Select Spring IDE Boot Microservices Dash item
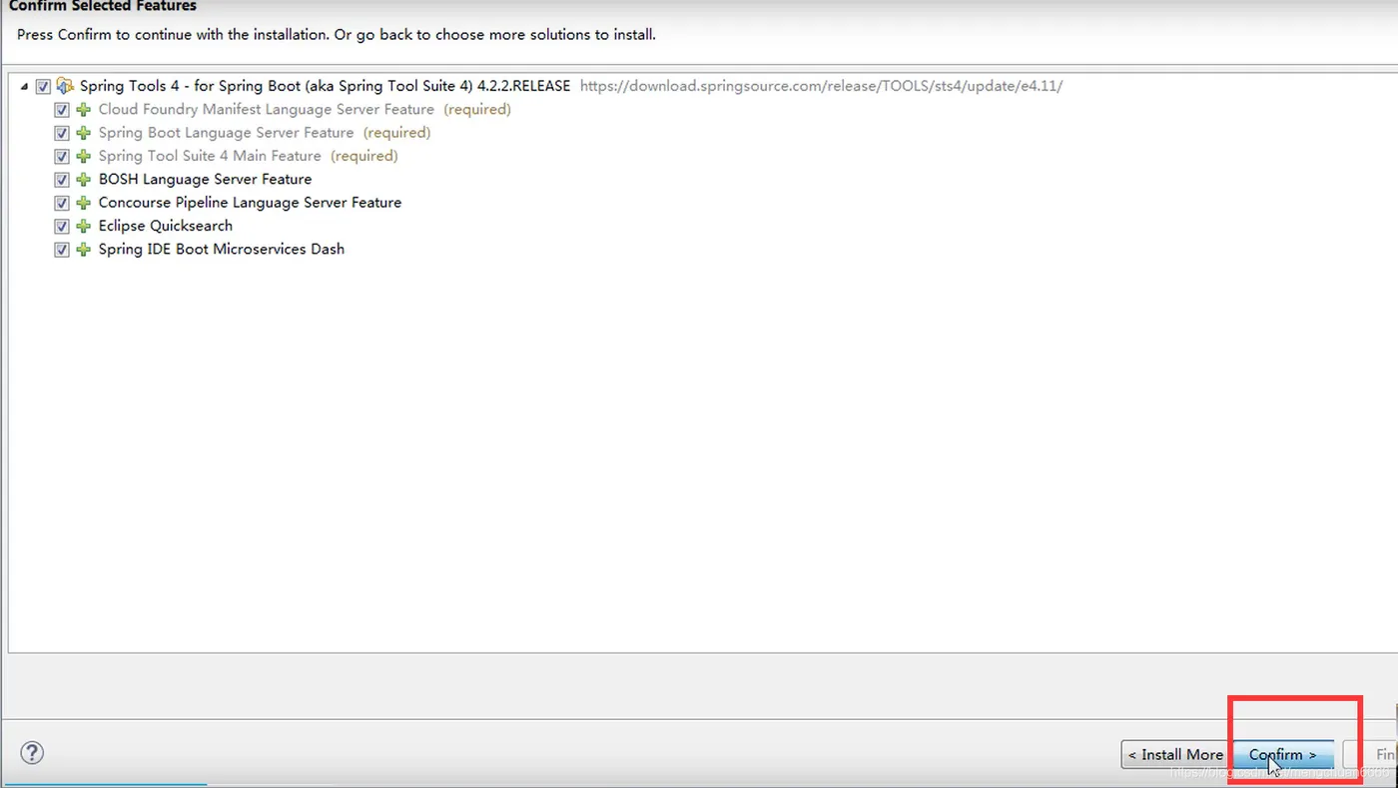1398x788 pixels. pos(221,250)
